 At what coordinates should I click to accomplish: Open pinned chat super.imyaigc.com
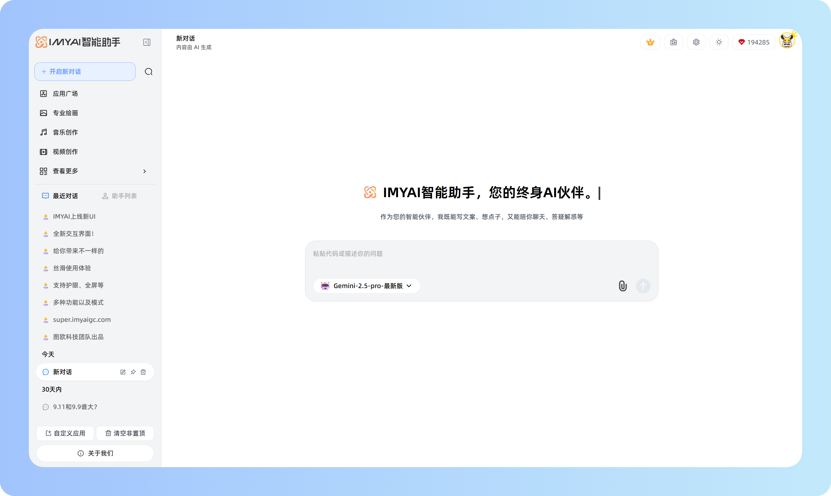click(x=95, y=320)
